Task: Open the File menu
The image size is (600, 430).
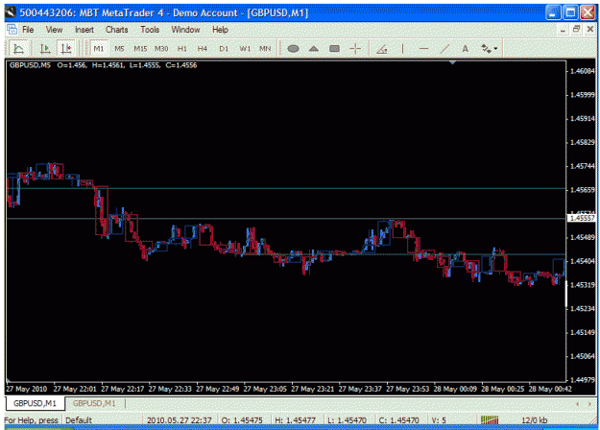Action: tap(28, 30)
